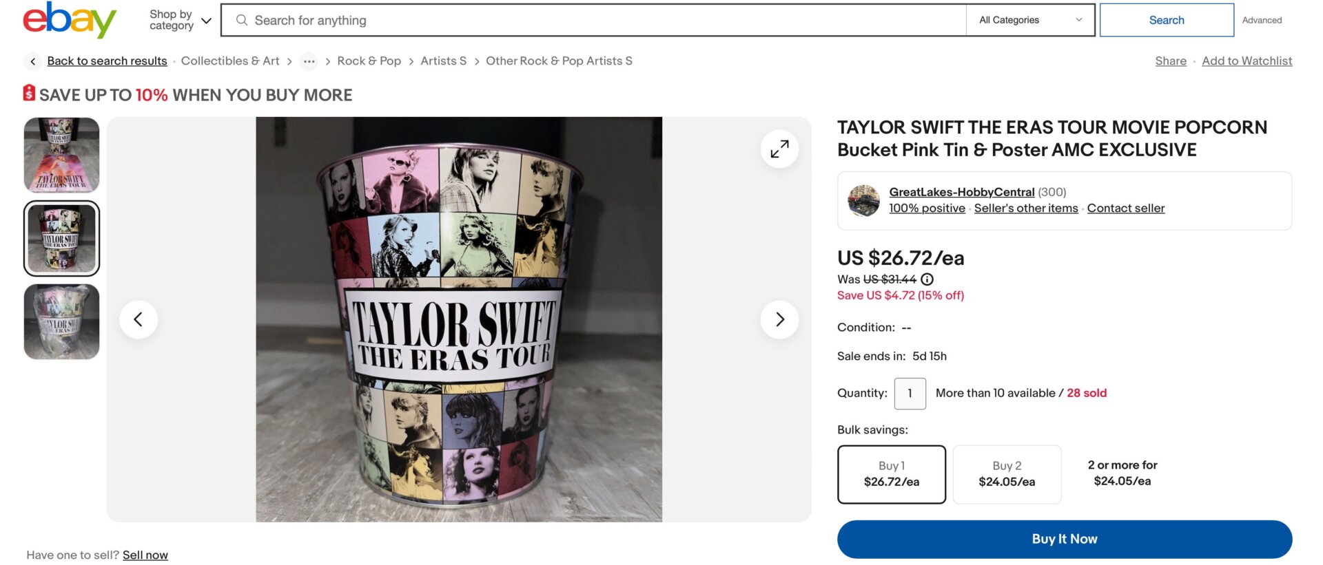Viewport: 1323px width, 565px height.
Task: Show the previous product image with left arrow
Action: click(139, 319)
